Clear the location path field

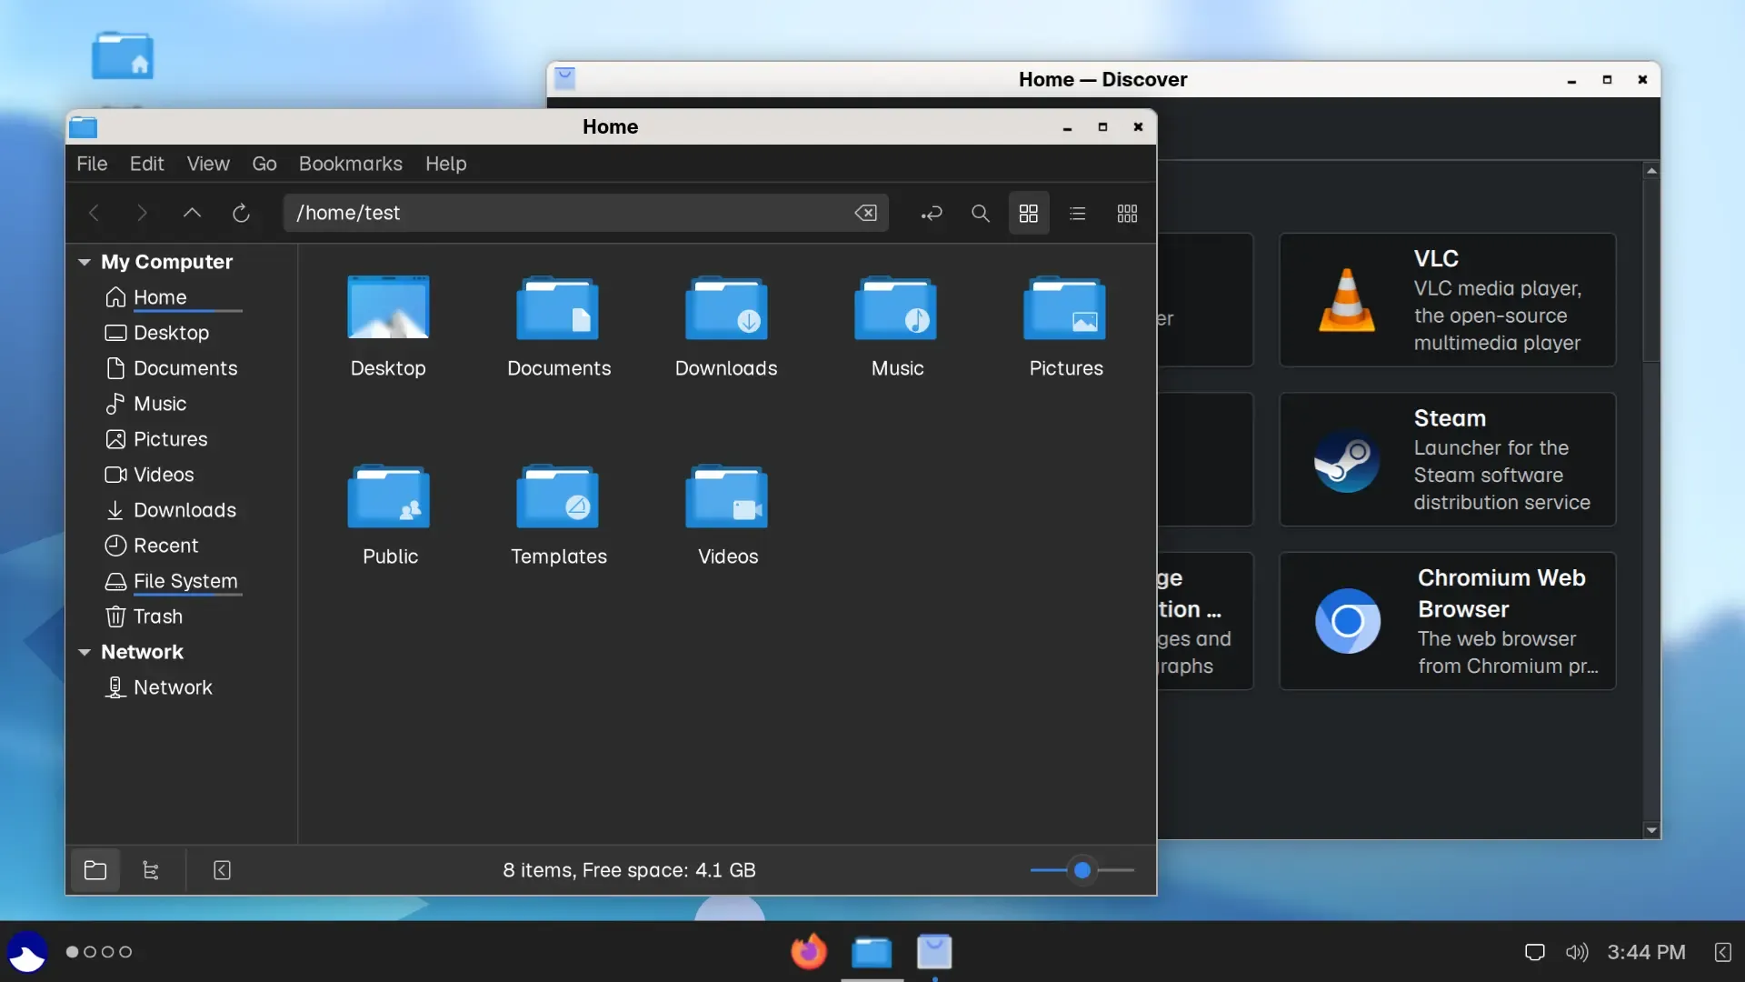tap(865, 213)
